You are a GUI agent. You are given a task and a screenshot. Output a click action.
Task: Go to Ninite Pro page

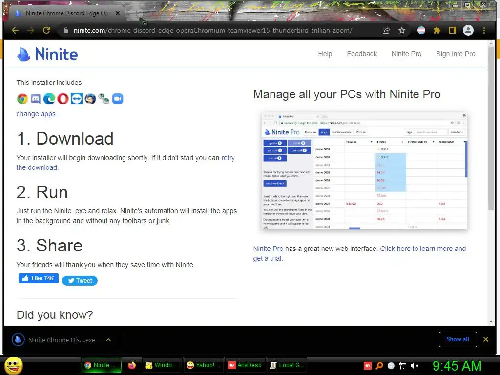click(407, 54)
